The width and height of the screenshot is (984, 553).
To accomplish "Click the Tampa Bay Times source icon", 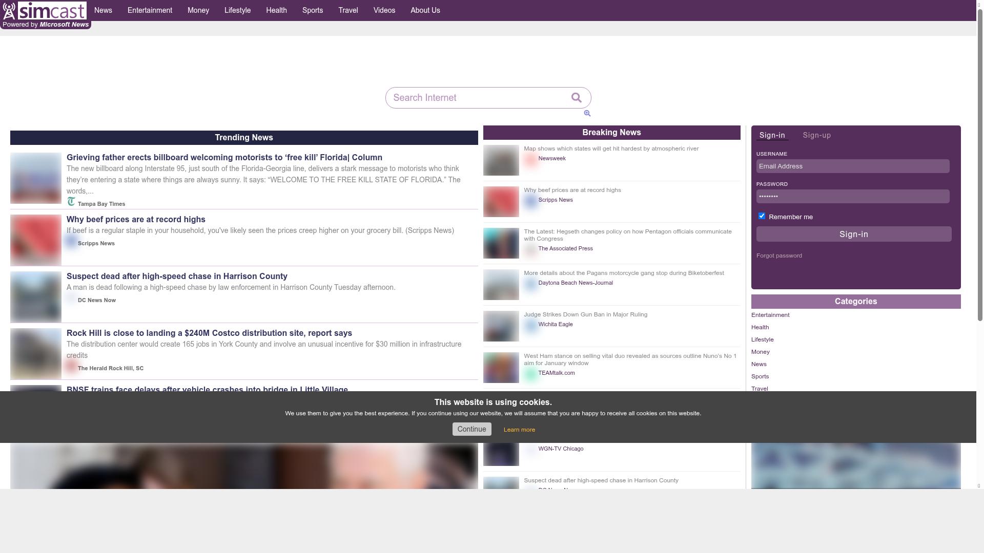I will (x=71, y=201).
